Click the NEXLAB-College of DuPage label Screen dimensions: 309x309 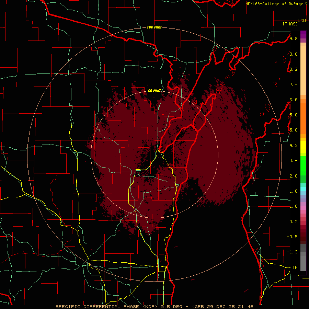[275, 4]
